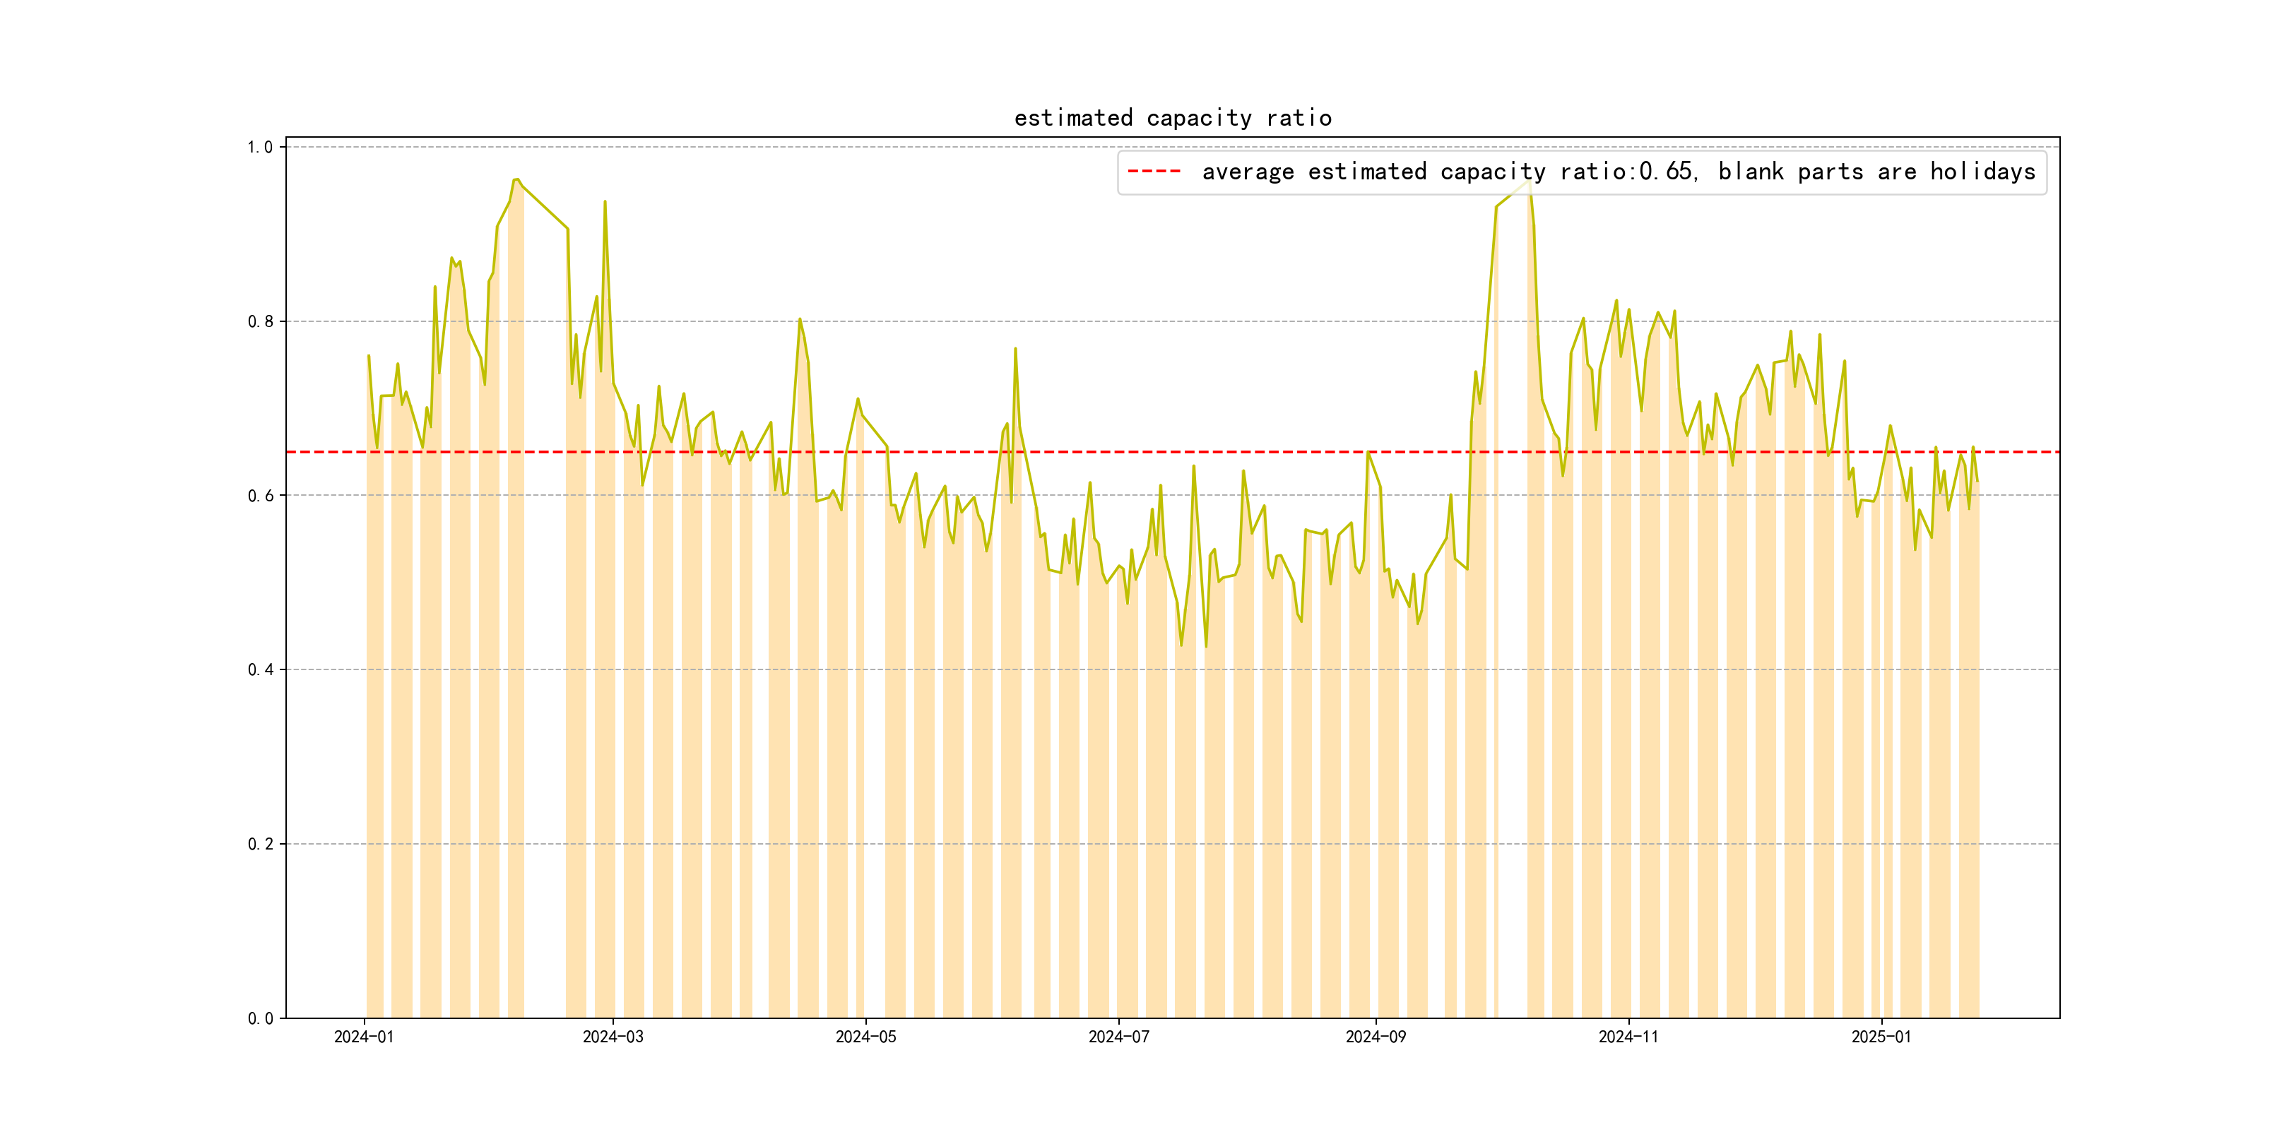2289x1144 pixels.
Task: Click the 1.0 y-axis tick label
Action: [x=259, y=148]
